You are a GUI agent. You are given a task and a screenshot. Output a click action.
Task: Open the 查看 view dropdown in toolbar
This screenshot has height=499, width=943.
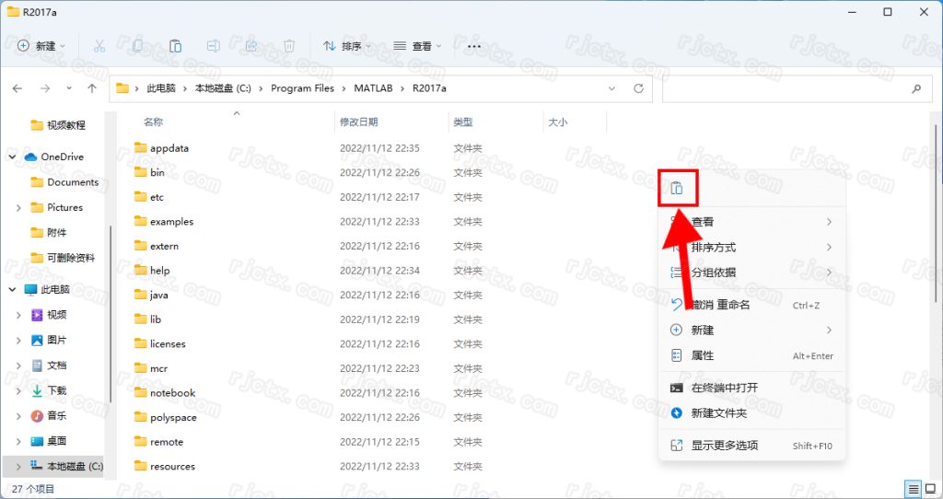(x=417, y=46)
